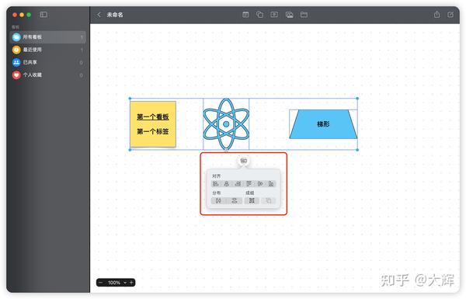
Task: Open 已共享 boards in the sidebar
Action: 48,62
